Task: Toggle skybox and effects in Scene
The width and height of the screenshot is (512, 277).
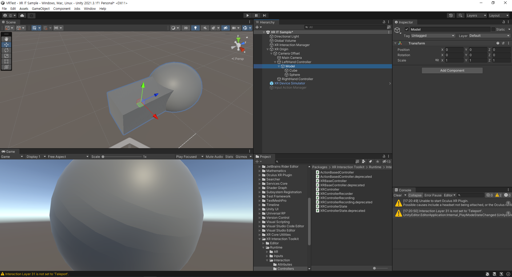Action: pyautogui.click(x=213, y=28)
